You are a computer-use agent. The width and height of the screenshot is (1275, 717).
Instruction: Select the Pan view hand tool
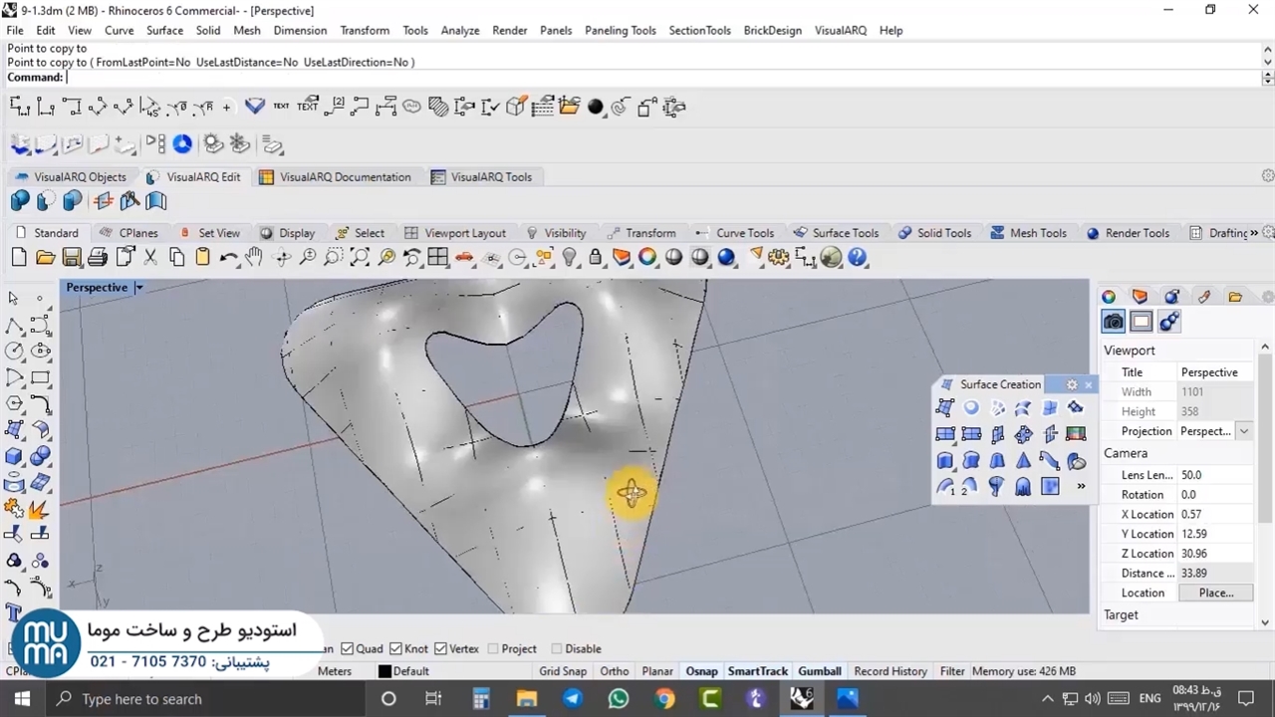(254, 258)
